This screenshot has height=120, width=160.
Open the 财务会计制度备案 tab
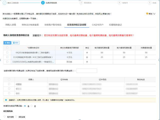(x=30, y=25)
